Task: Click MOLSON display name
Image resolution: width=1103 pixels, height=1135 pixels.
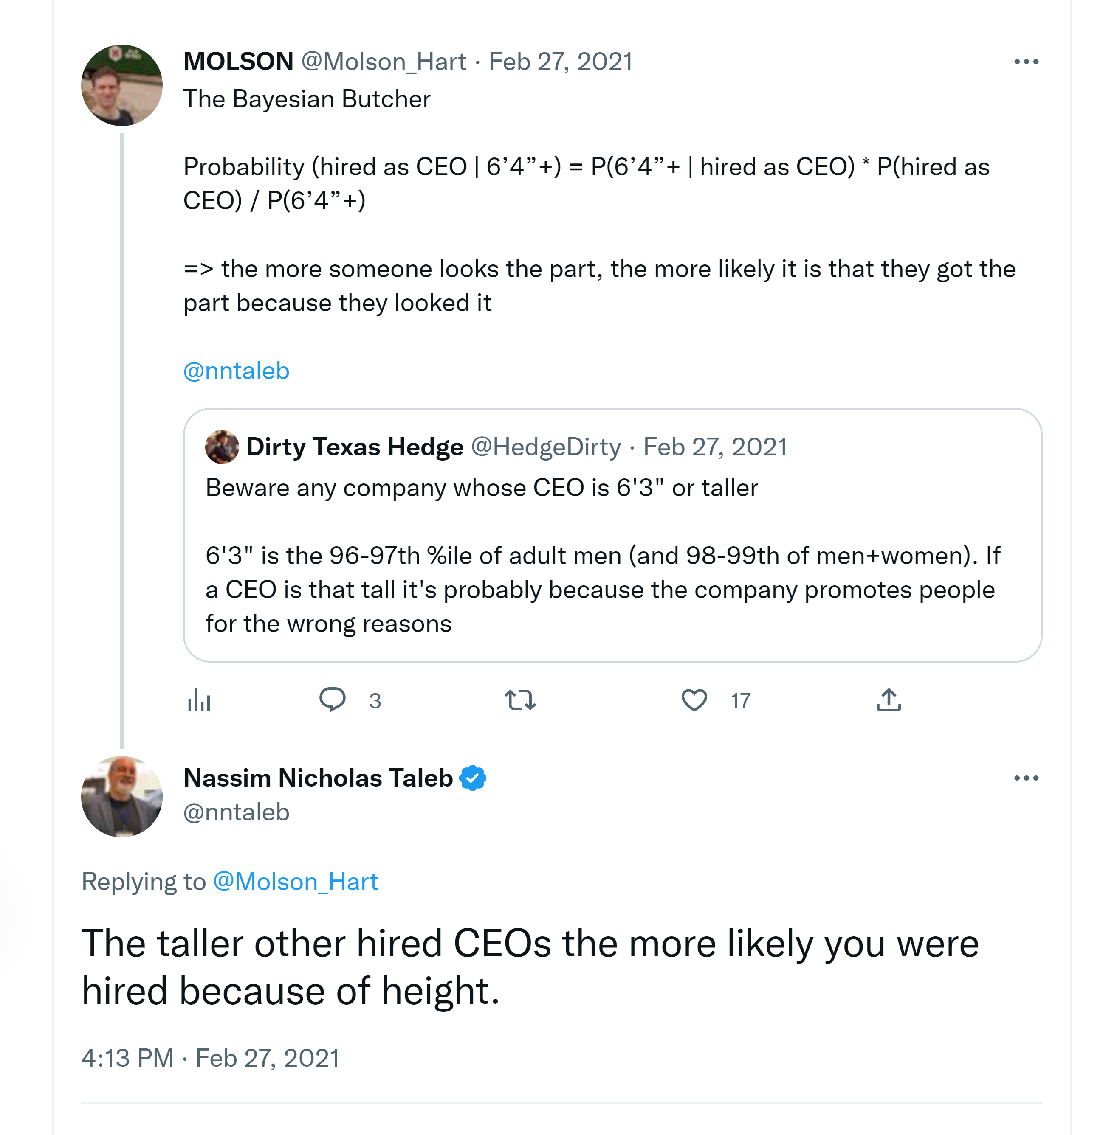Action: 238,62
